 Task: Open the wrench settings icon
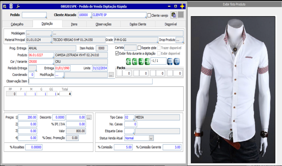[x=18, y=6]
